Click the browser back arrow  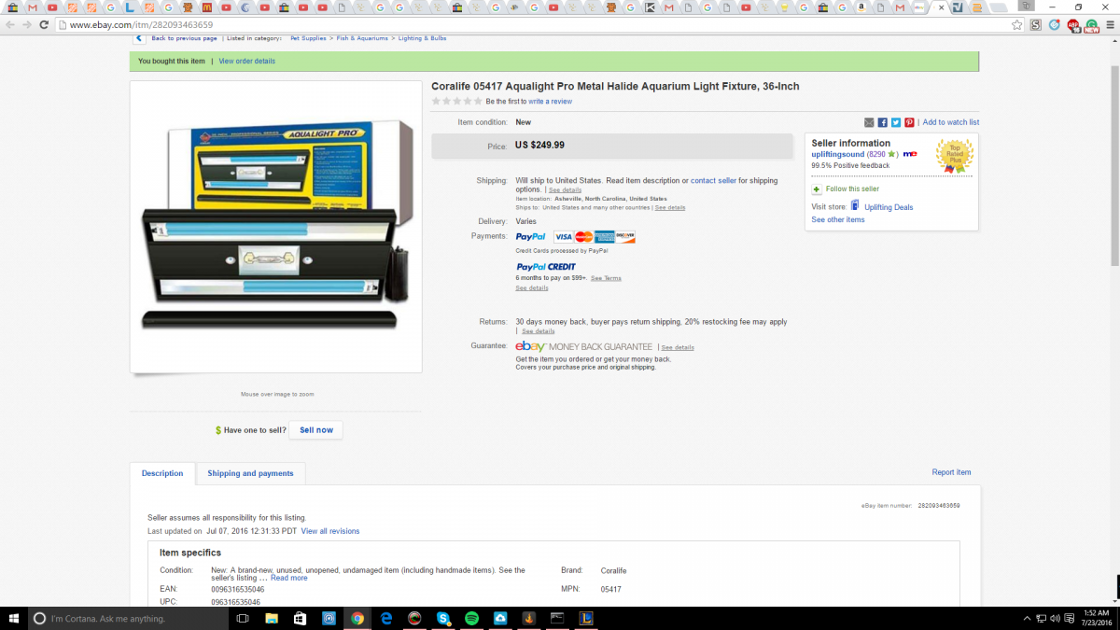tap(11, 25)
